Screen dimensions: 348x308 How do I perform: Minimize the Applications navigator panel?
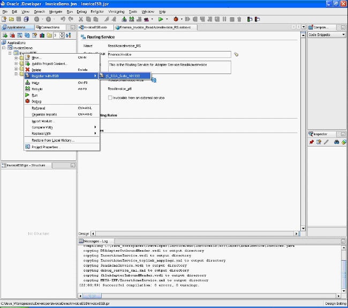click(73, 27)
